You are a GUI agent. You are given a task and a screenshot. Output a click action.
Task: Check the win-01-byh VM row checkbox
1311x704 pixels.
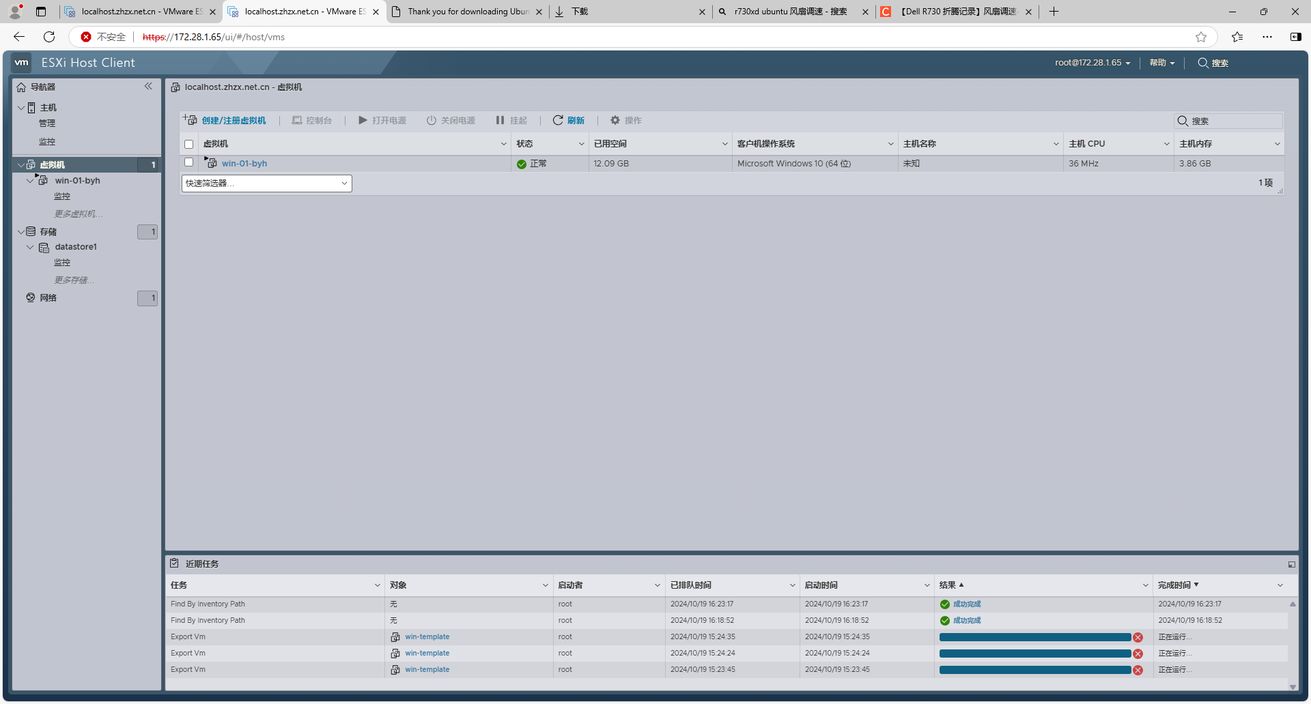click(189, 162)
